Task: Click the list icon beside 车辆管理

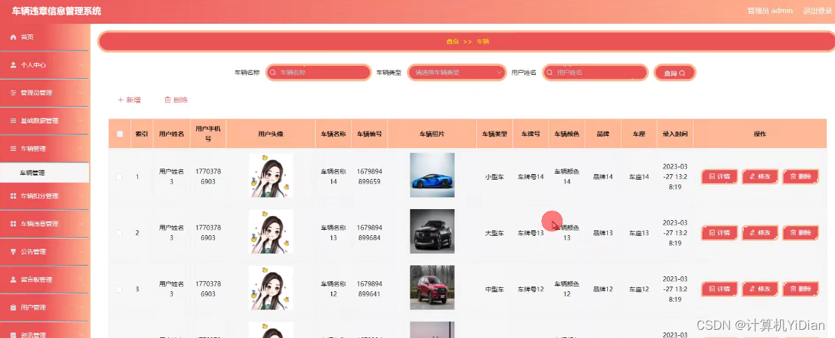Action: [x=13, y=149]
